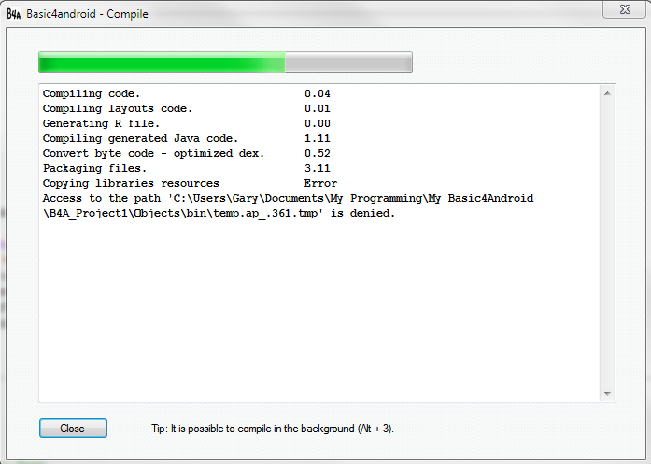Click the 'Convert byte code - optimized dex.' line
The width and height of the screenshot is (651, 464).
pos(153,153)
